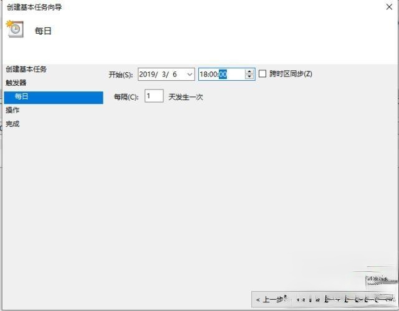The height and width of the screenshot is (311, 399).
Task: Select 触发器 step in the sidebar
Action: pyautogui.click(x=16, y=83)
